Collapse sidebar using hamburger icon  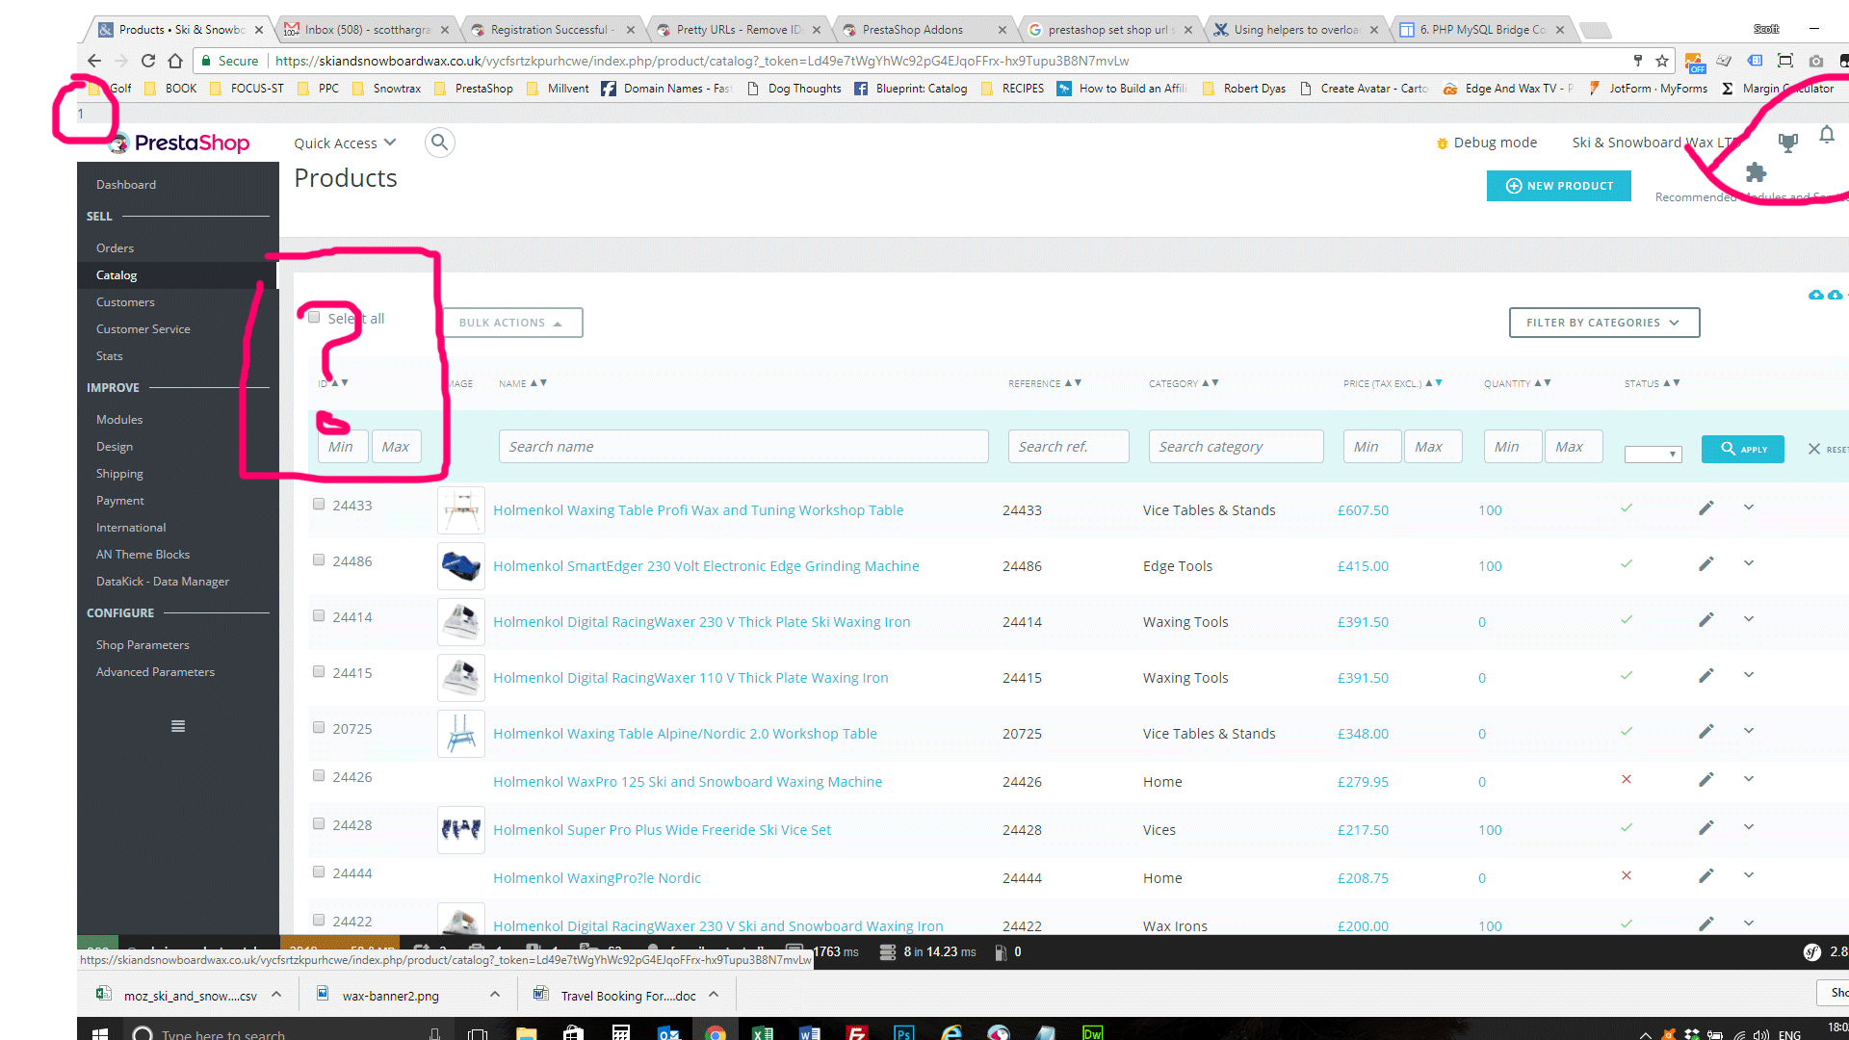tap(177, 726)
